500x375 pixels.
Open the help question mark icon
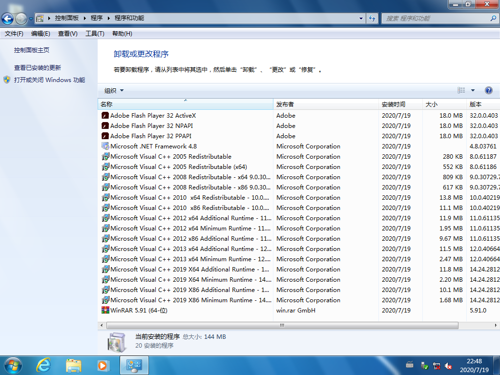489,90
